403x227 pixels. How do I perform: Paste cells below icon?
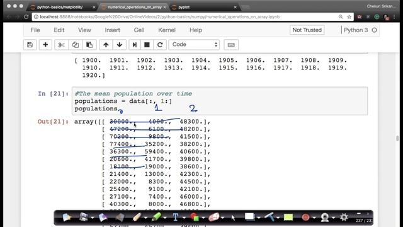tap(89, 45)
